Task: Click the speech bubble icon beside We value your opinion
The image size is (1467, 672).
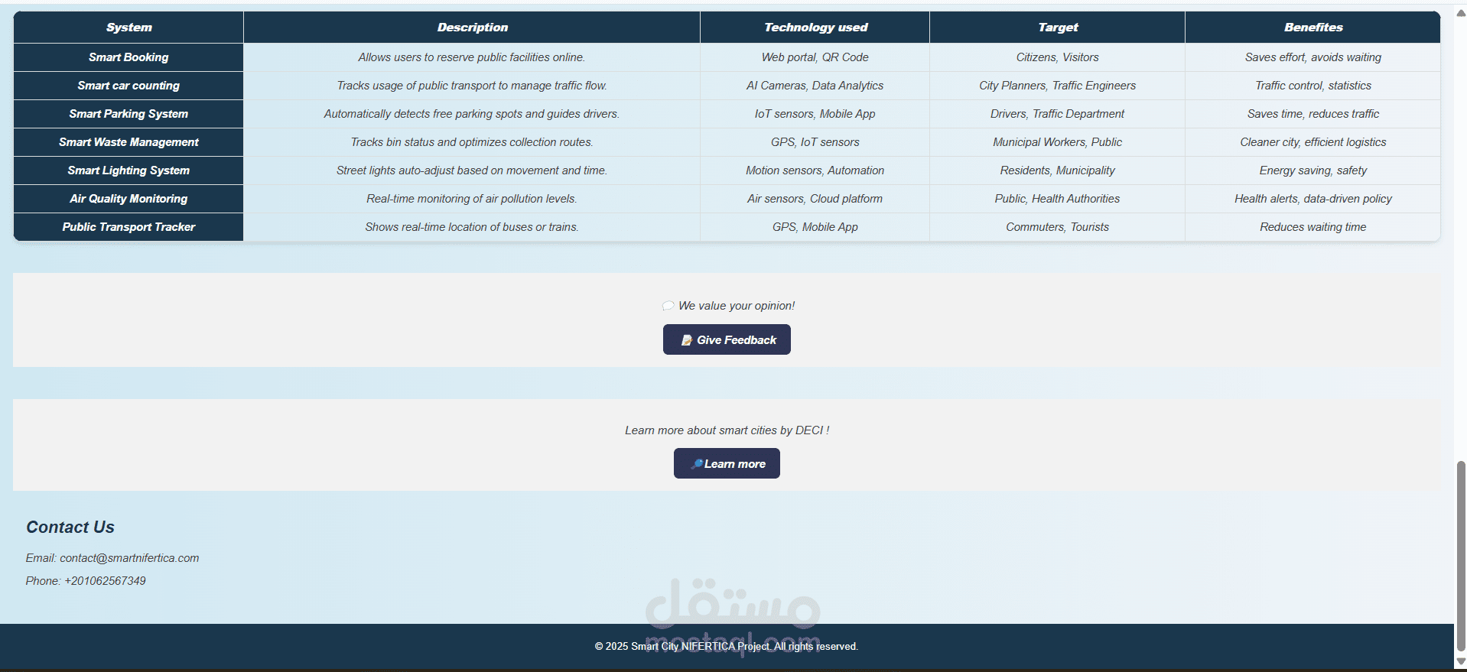Action: (668, 306)
